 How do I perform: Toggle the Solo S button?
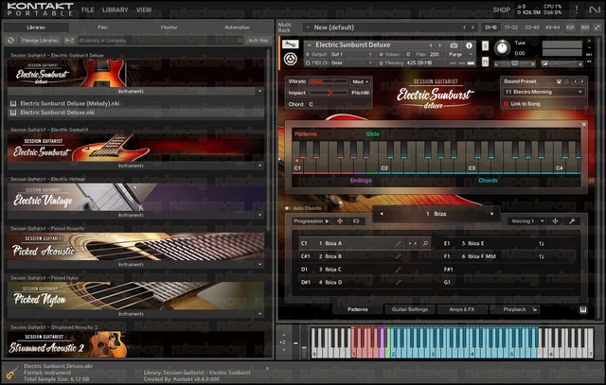485,46
